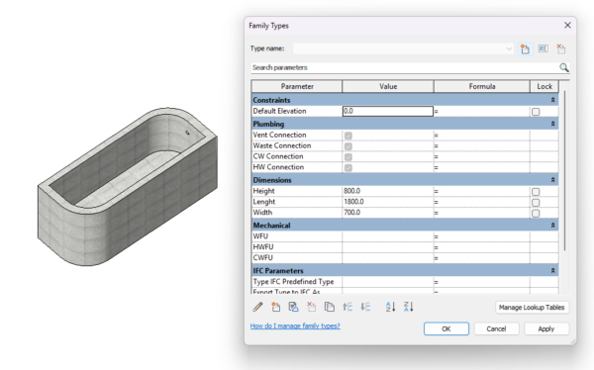The height and width of the screenshot is (370, 594).
Task: Toggle the Vent Connection checkbox
Action: [x=348, y=136]
